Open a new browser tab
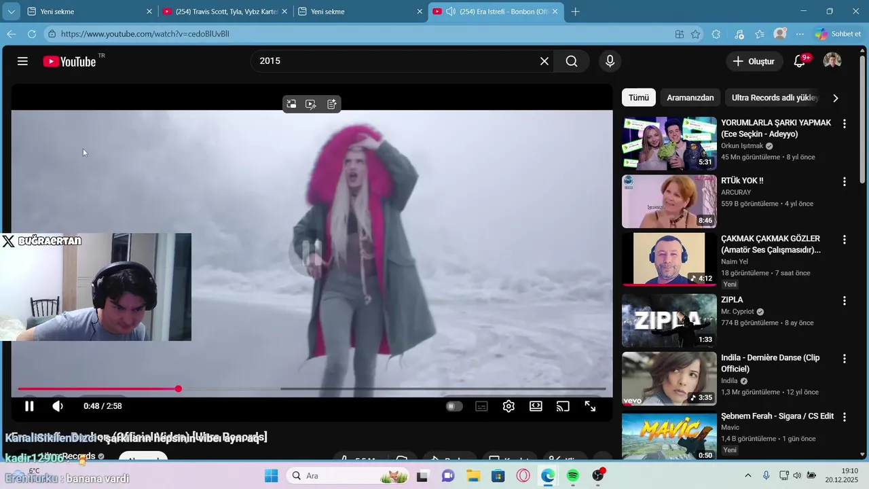The width and height of the screenshot is (869, 489). coord(576,12)
